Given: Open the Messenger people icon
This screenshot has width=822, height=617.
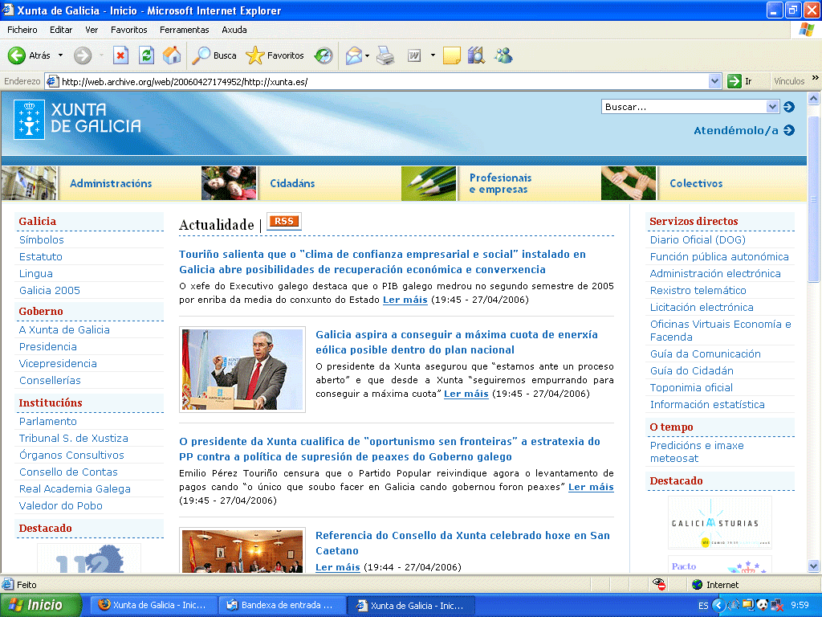Looking at the screenshot, I should tap(503, 55).
